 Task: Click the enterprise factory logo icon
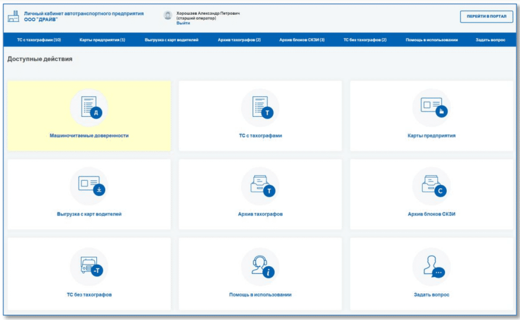(13, 17)
